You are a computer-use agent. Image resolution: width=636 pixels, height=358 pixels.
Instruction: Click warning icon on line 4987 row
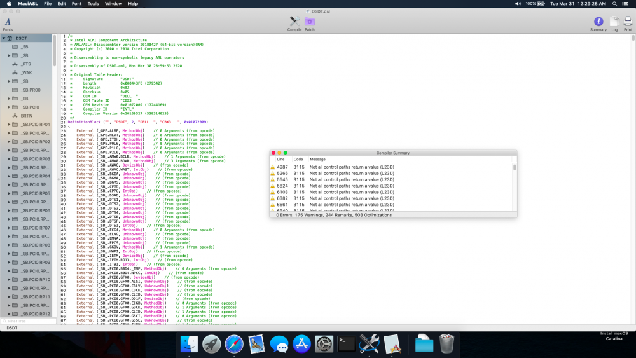pyautogui.click(x=273, y=167)
